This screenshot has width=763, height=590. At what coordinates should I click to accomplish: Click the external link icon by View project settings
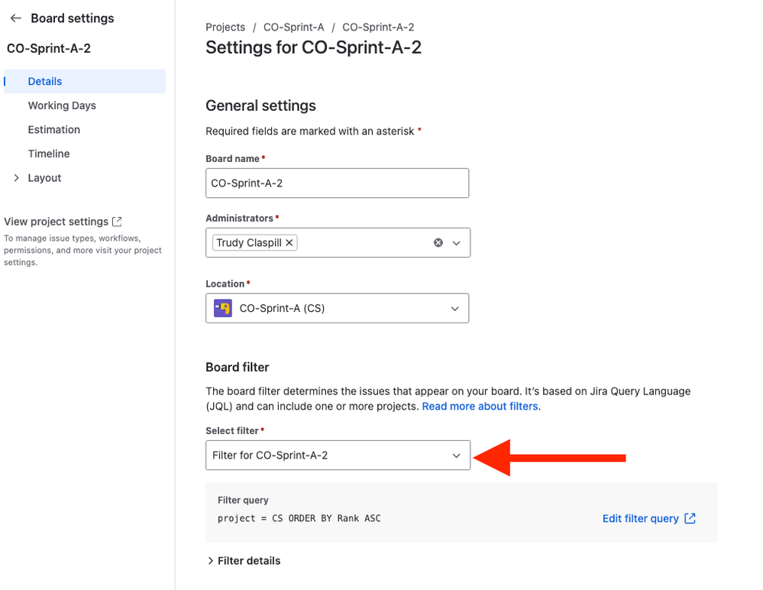117,222
